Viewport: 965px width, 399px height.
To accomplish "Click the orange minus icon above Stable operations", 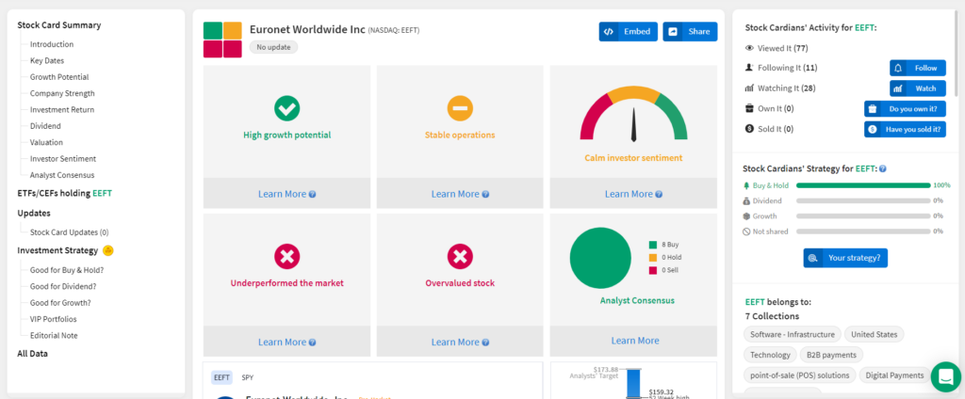I will pos(460,108).
